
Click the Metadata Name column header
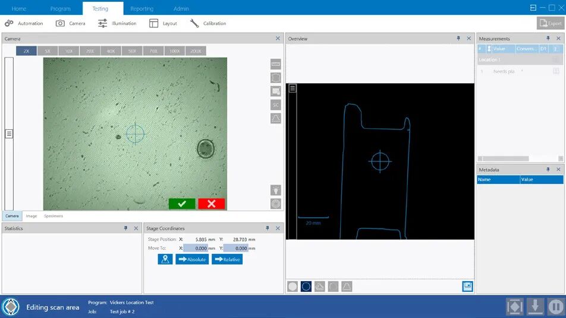click(x=498, y=179)
